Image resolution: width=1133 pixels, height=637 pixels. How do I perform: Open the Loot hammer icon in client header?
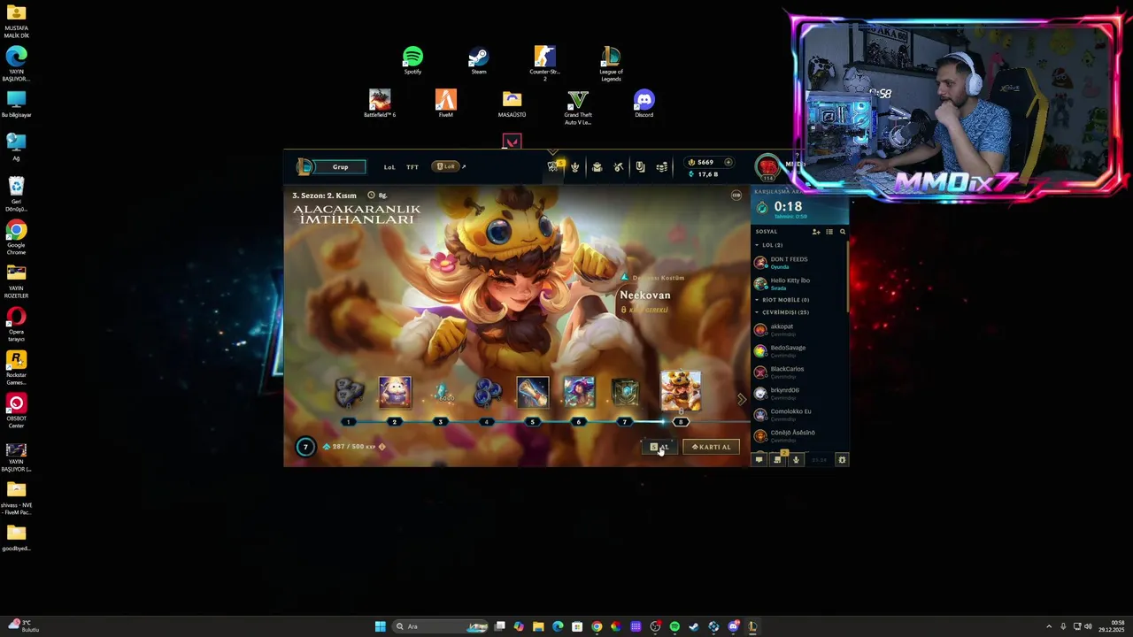619,167
